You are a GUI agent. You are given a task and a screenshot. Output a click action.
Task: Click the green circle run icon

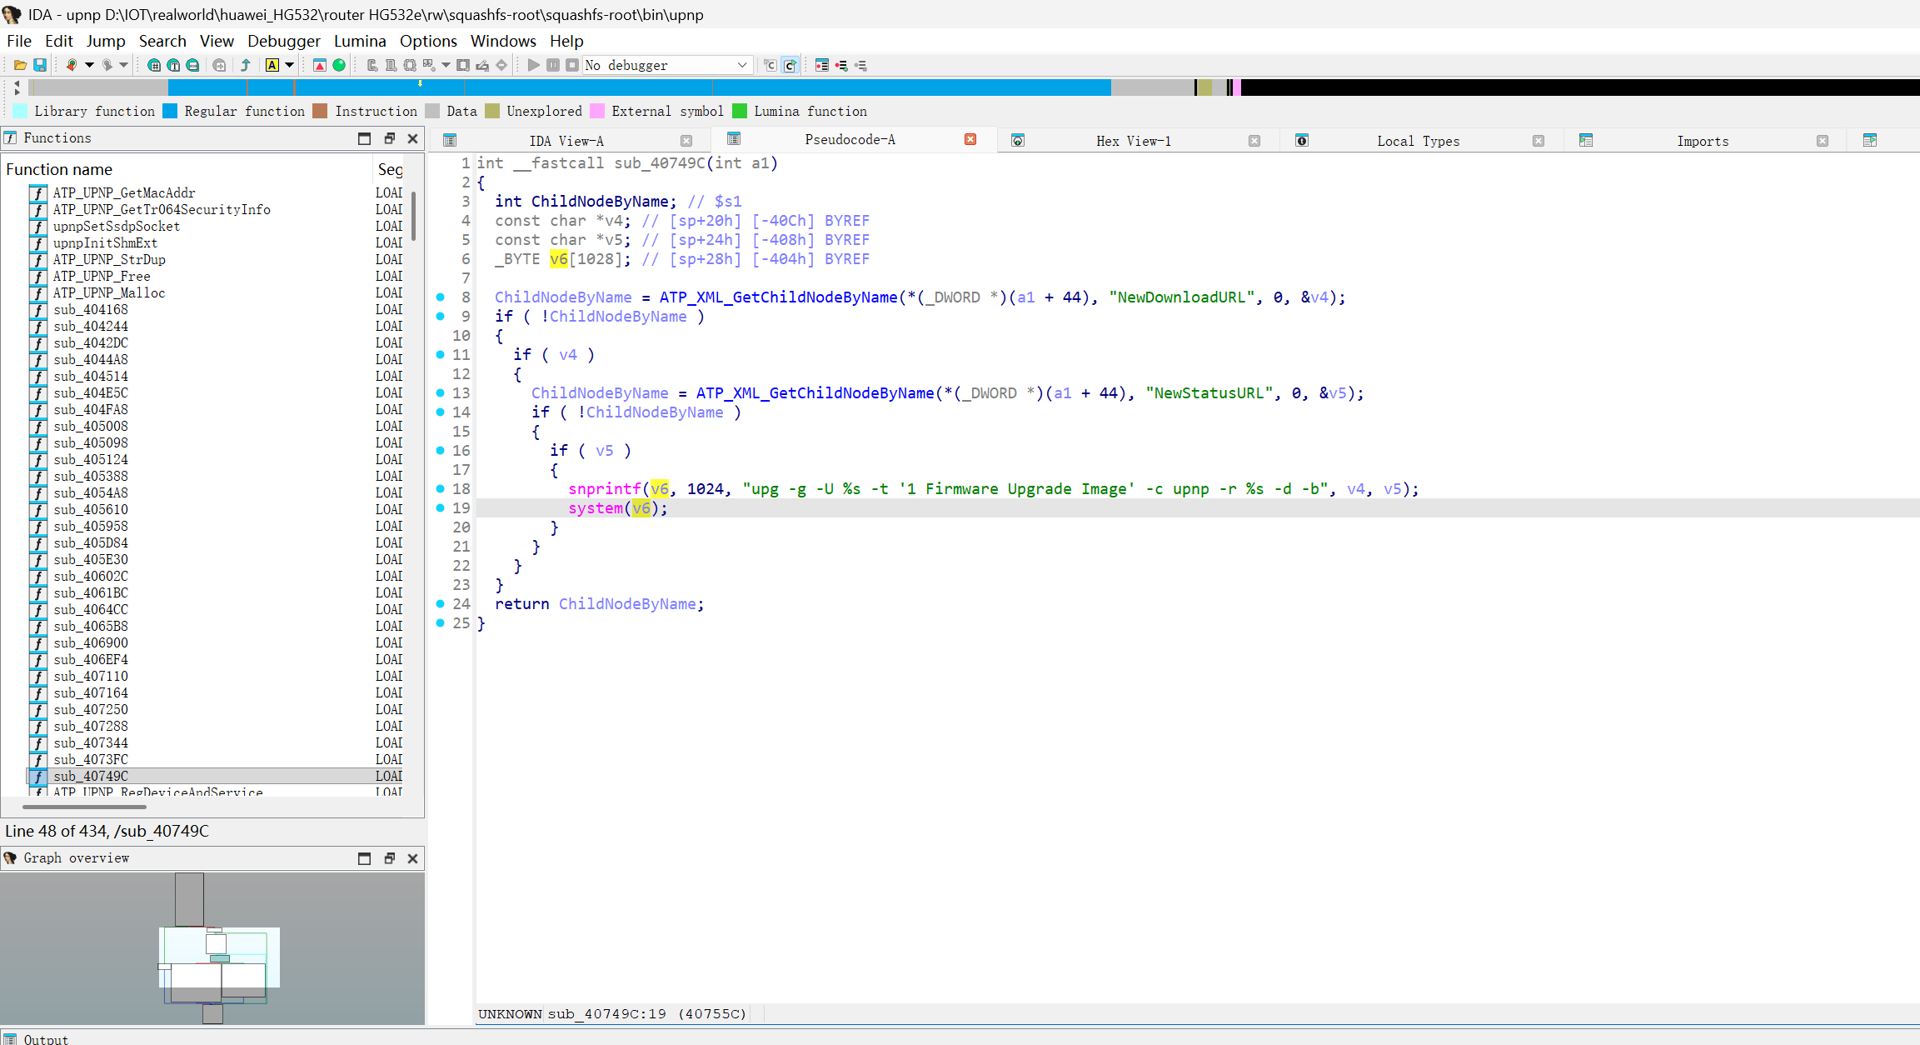(339, 65)
